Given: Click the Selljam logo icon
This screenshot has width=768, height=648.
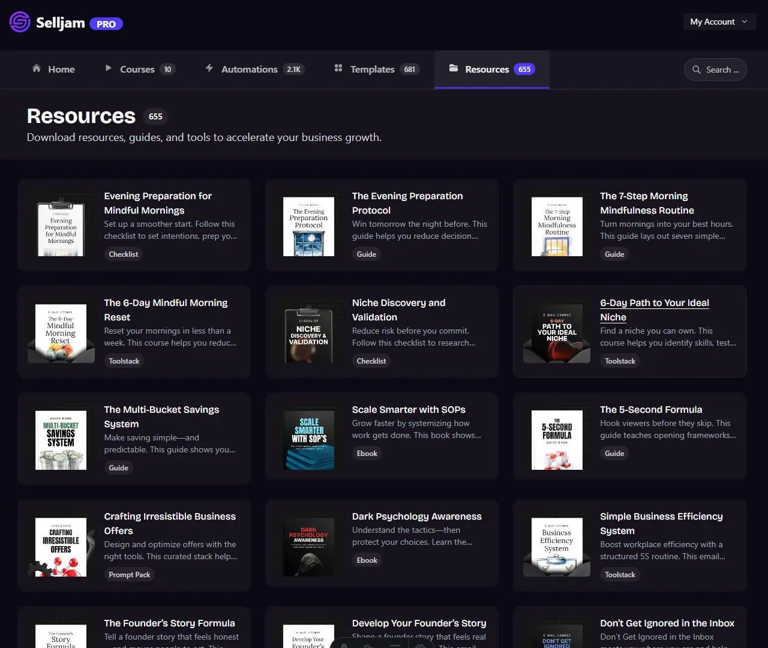Looking at the screenshot, I should point(20,22).
